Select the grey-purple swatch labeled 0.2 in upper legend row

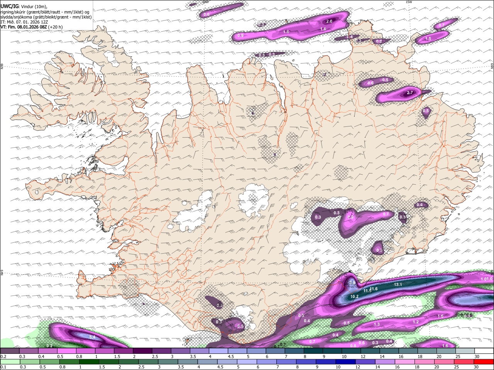10,351
